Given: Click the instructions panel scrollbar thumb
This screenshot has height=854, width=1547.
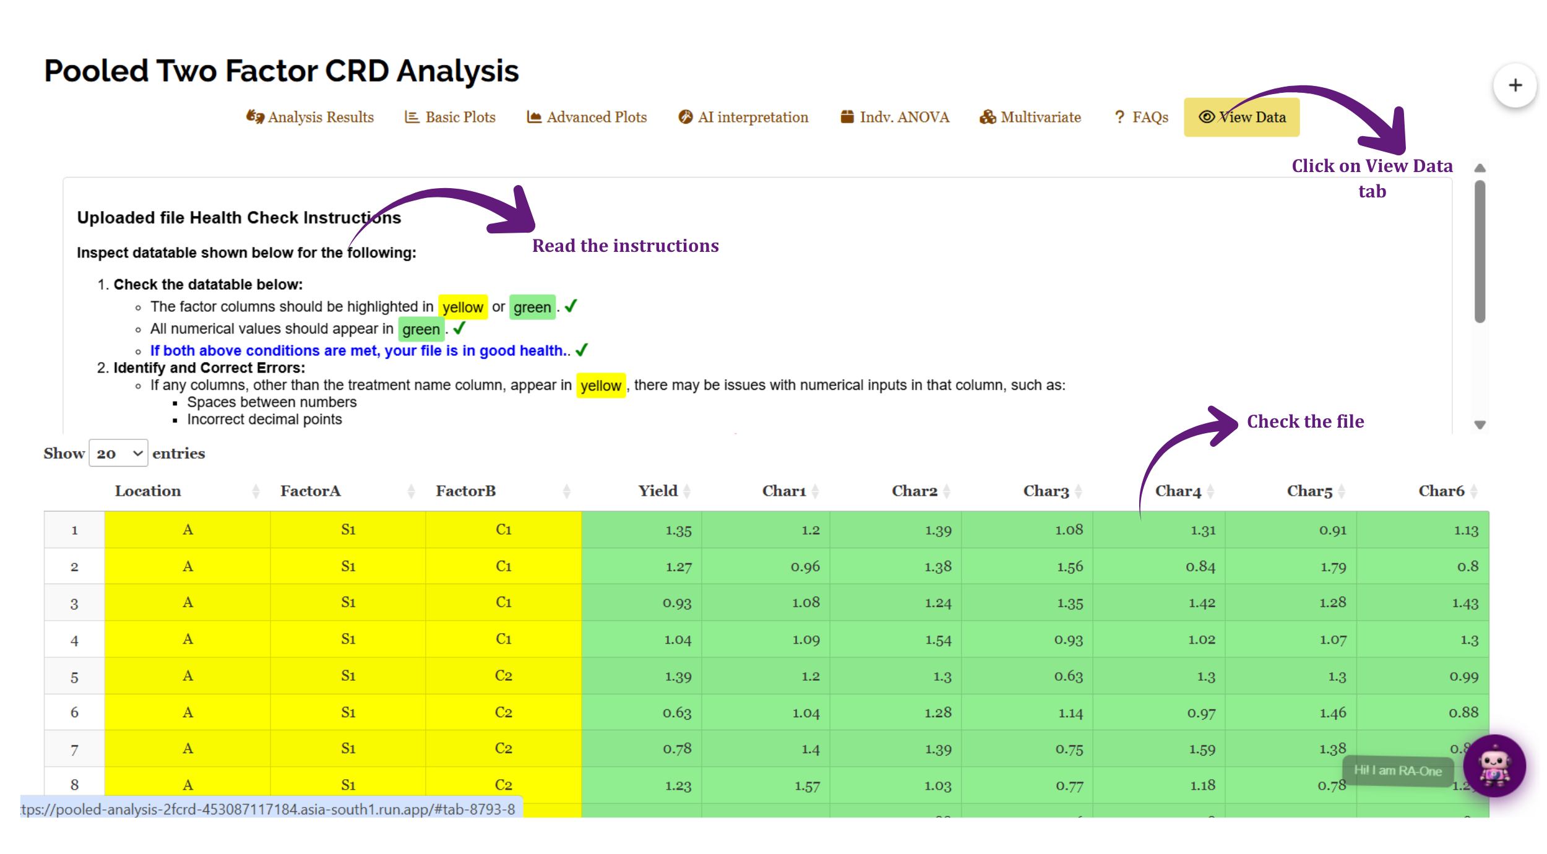Looking at the screenshot, I should point(1480,251).
